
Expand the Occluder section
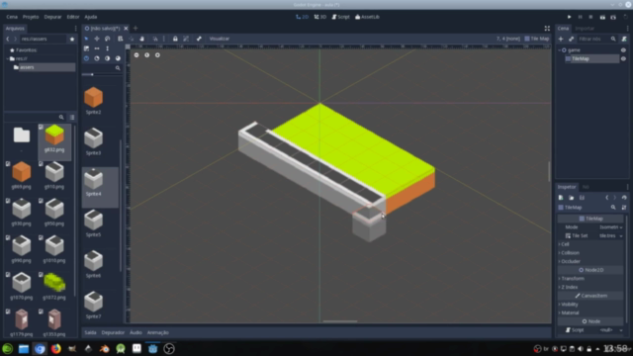pos(590,261)
